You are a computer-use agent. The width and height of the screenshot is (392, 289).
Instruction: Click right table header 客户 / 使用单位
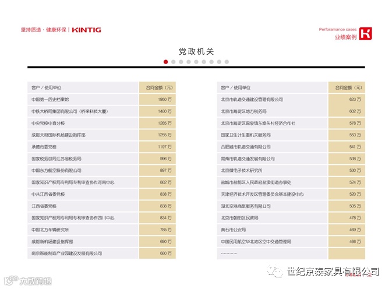[x=235, y=87]
